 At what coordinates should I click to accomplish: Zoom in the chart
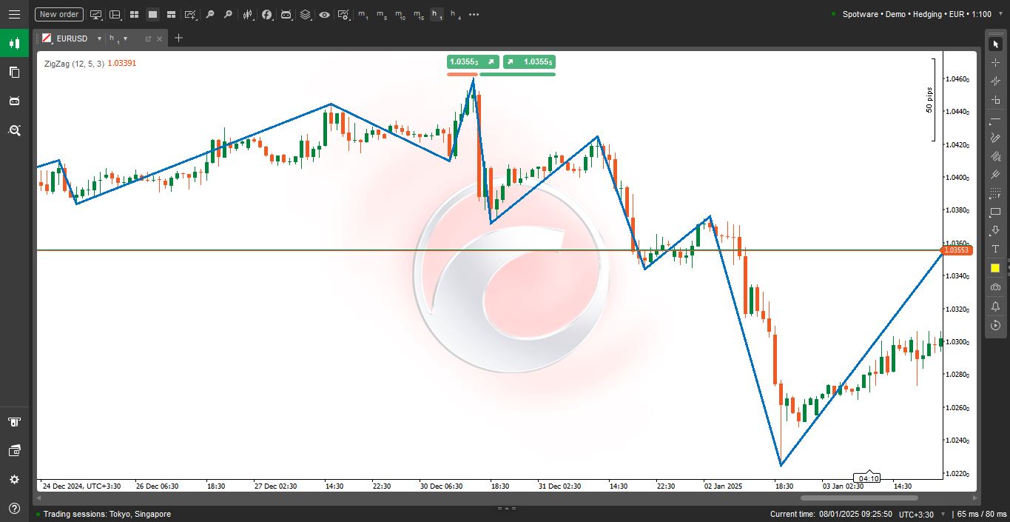(228, 14)
